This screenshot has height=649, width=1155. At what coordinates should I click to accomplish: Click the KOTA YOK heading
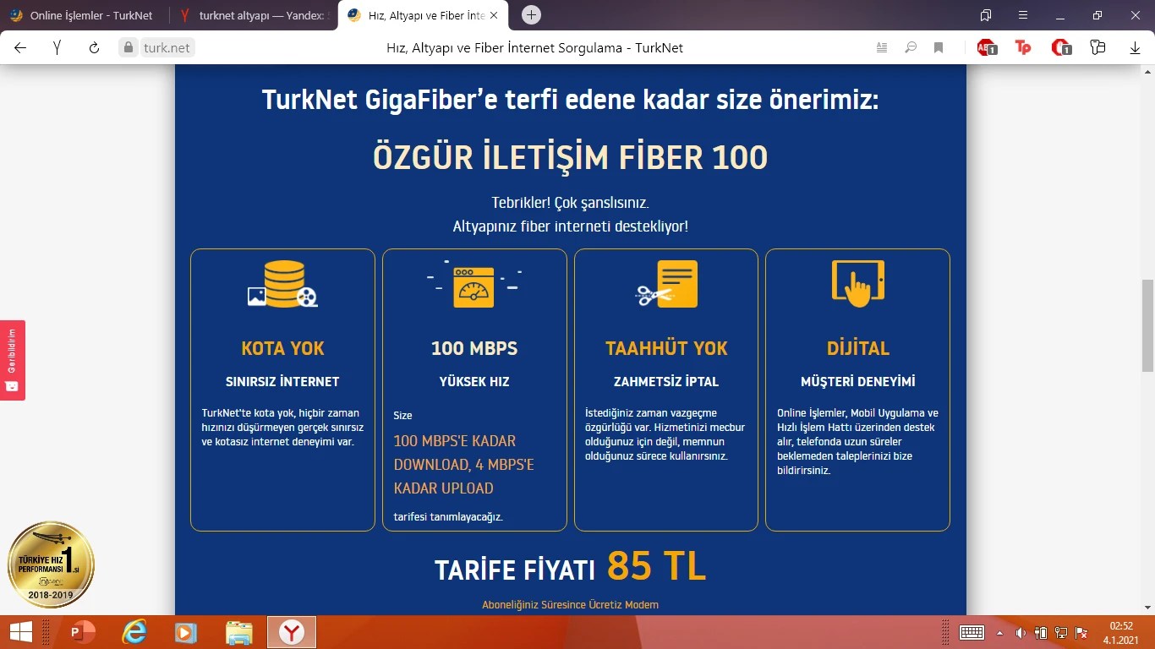pos(282,348)
